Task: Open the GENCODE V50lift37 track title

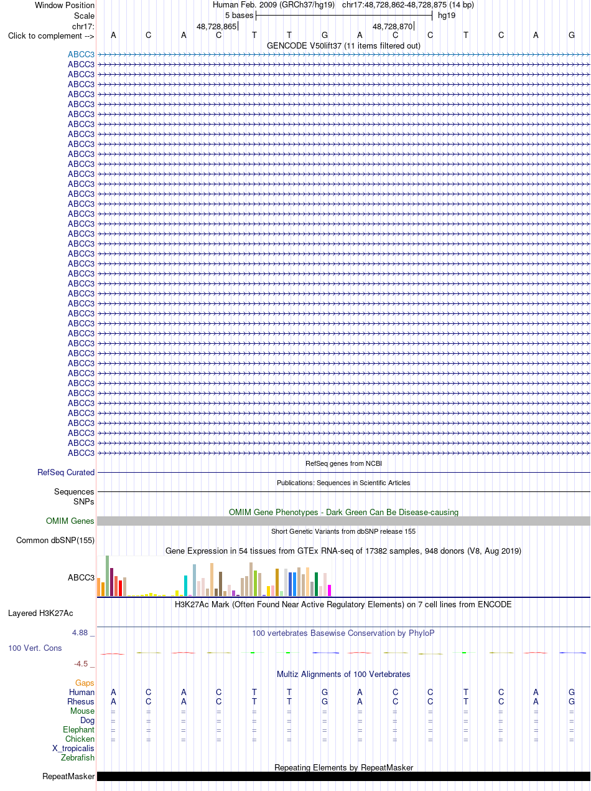Action: tap(343, 45)
